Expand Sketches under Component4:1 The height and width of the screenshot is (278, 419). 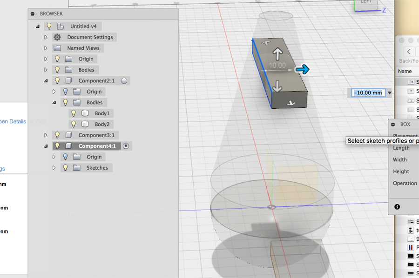(54, 168)
